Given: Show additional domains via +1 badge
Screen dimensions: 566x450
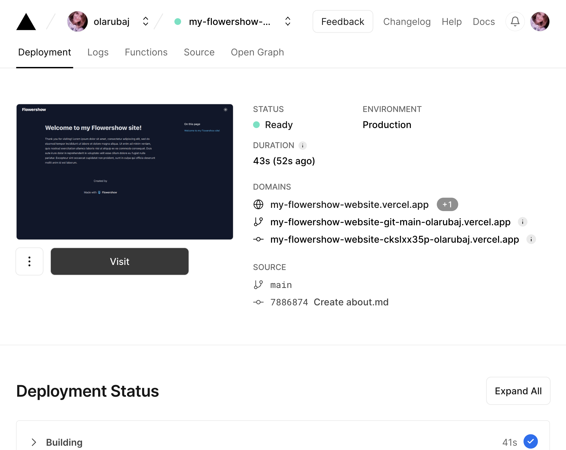Looking at the screenshot, I should [x=447, y=204].
